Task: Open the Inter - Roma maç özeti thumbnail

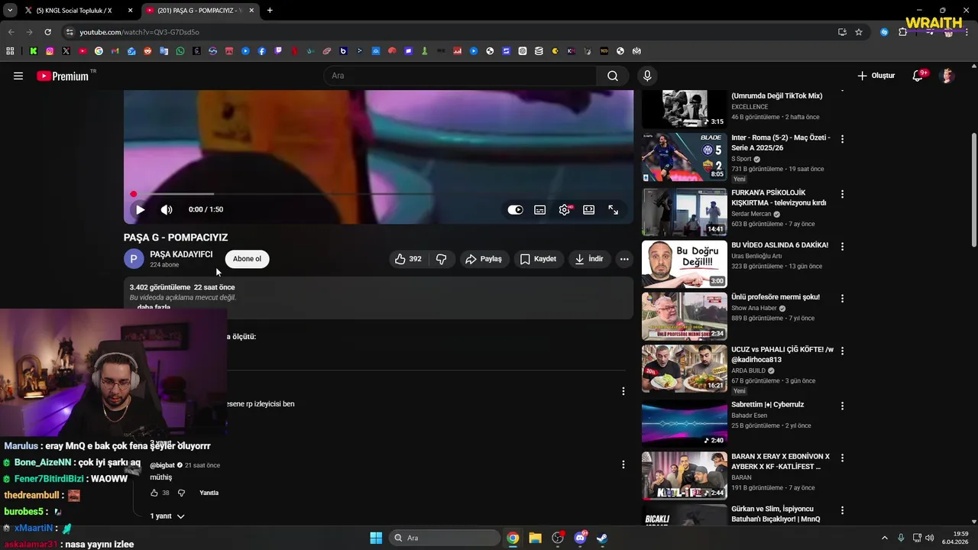Action: coord(685,157)
